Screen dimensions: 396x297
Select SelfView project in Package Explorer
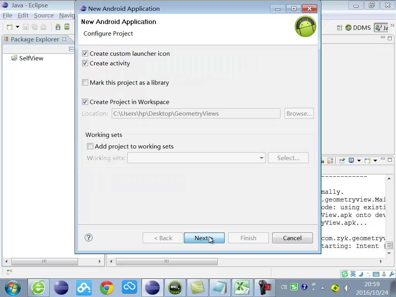click(x=27, y=58)
